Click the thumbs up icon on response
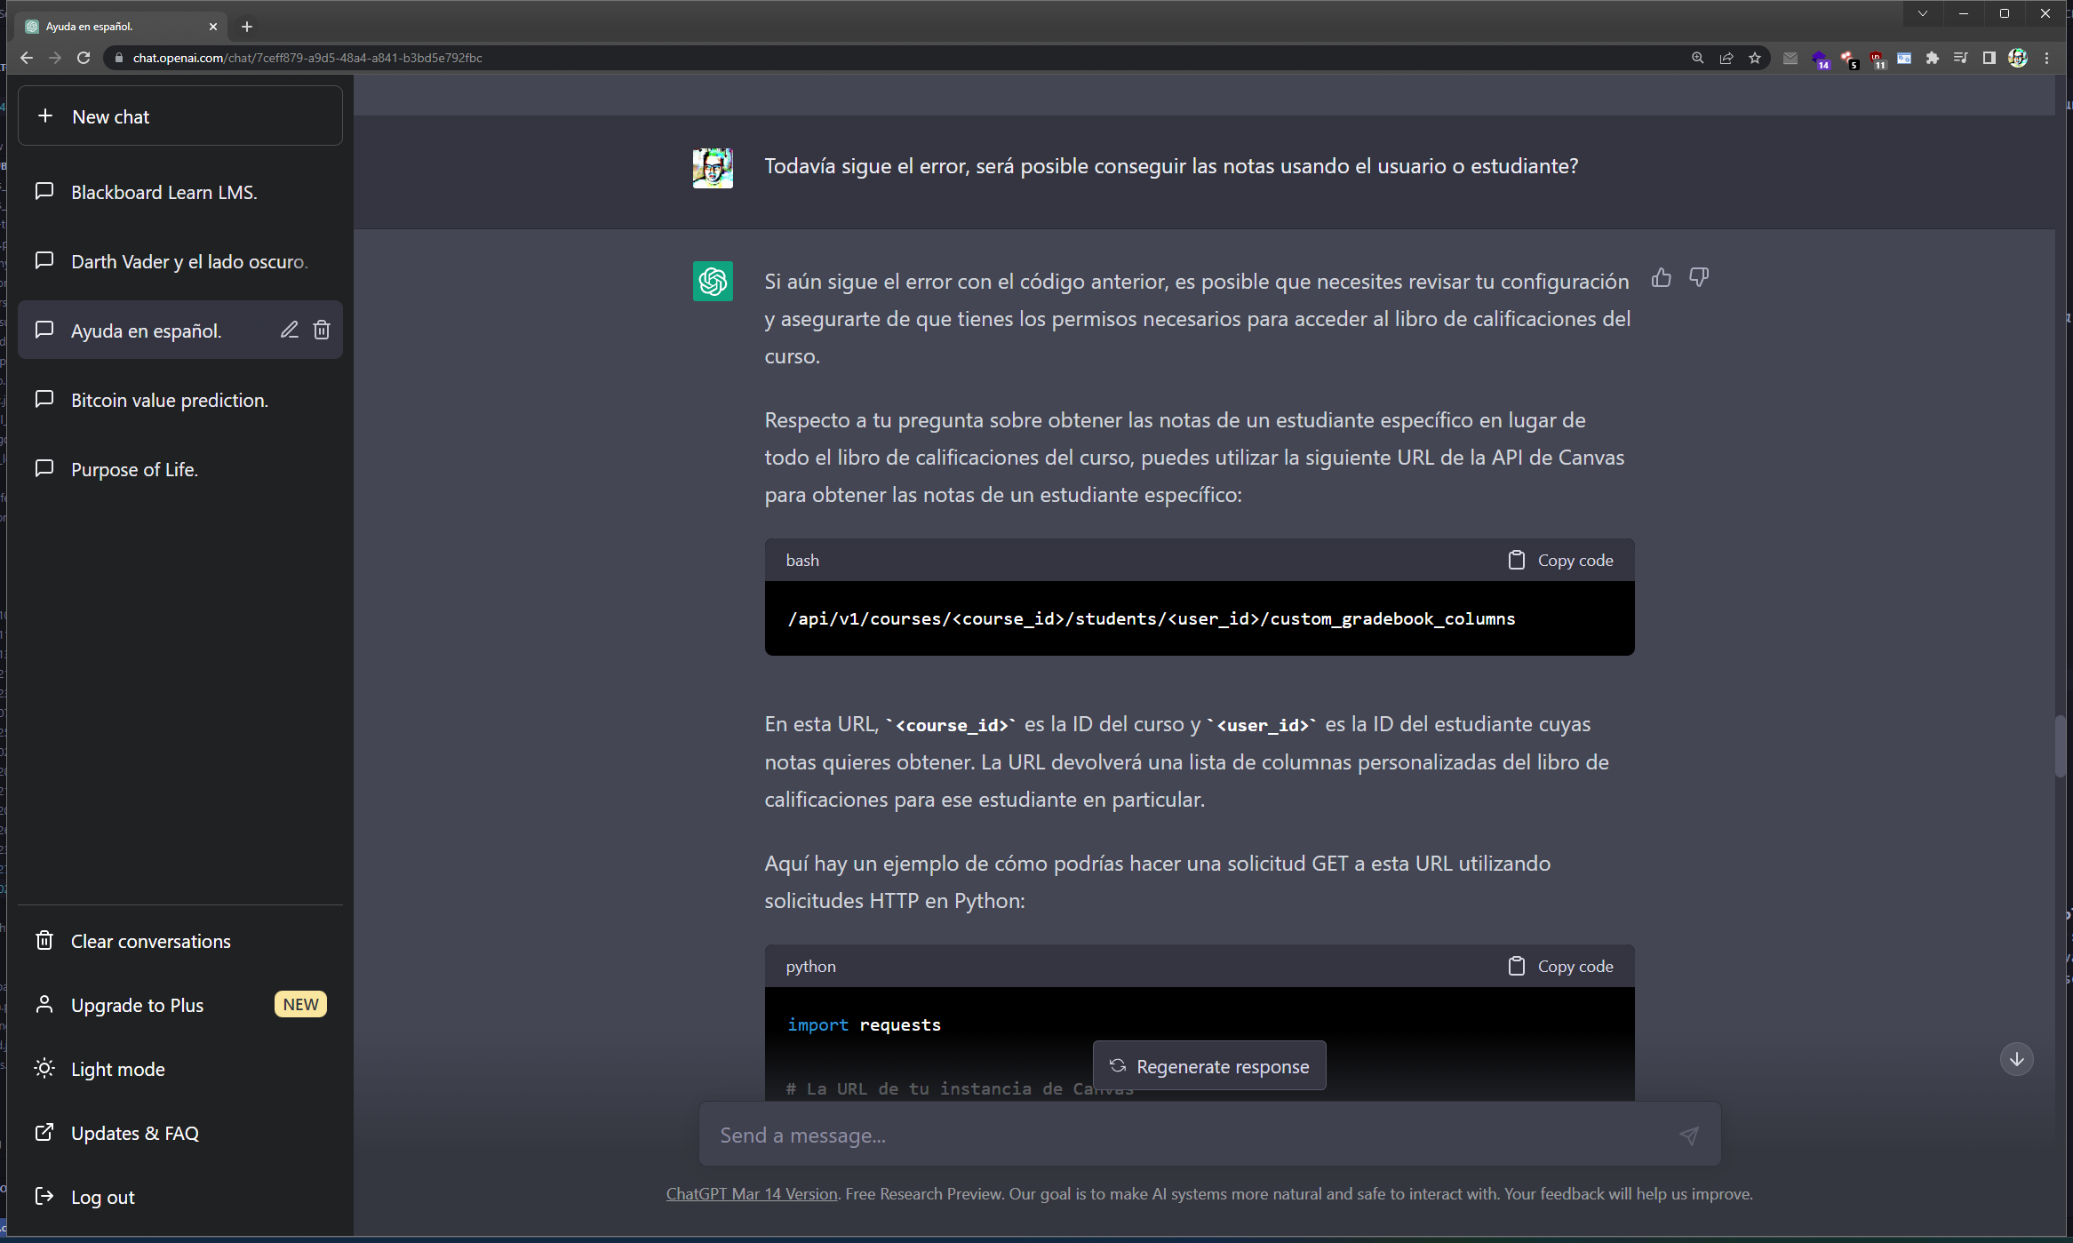Viewport: 2073px width, 1243px height. click(1661, 278)
